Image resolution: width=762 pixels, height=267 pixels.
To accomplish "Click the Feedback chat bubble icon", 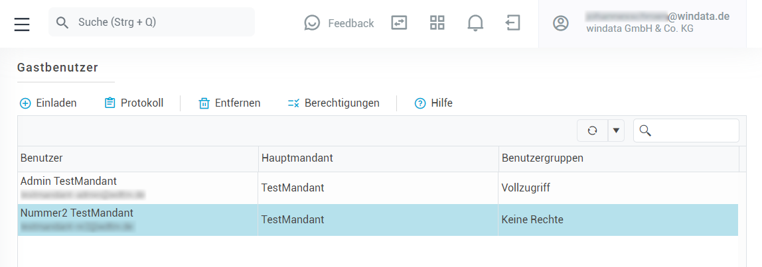I will [x=312, y=23].
